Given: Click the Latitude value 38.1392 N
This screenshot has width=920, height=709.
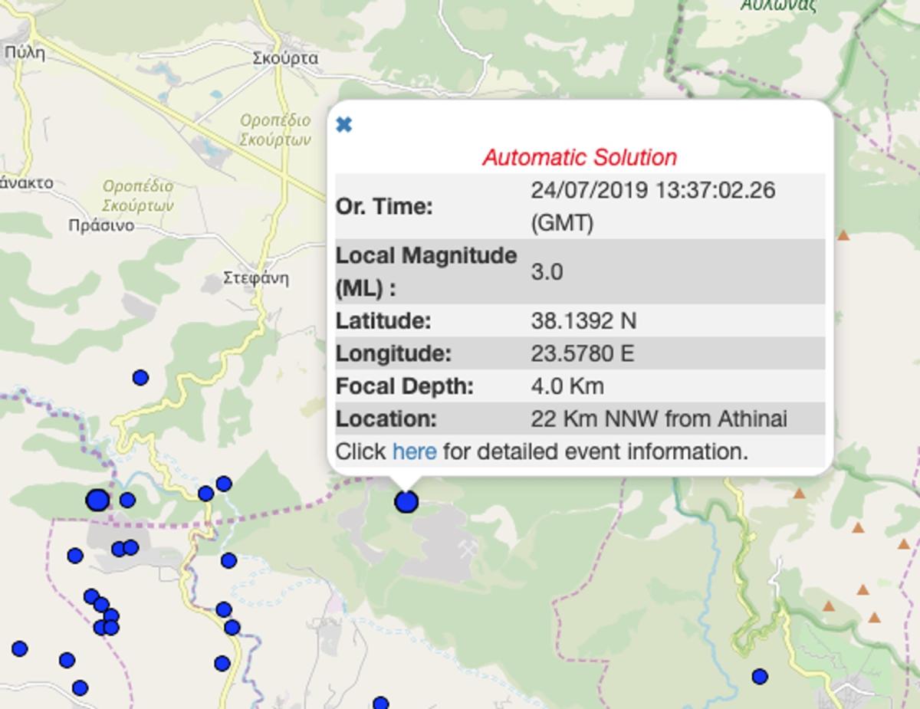Looking at the screenshot, I should click(583, 320).
